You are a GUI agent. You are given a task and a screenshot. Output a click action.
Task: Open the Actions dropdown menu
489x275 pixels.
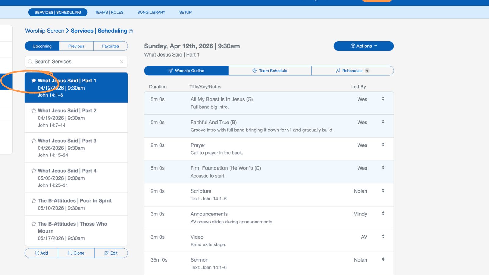pos(363,46)
